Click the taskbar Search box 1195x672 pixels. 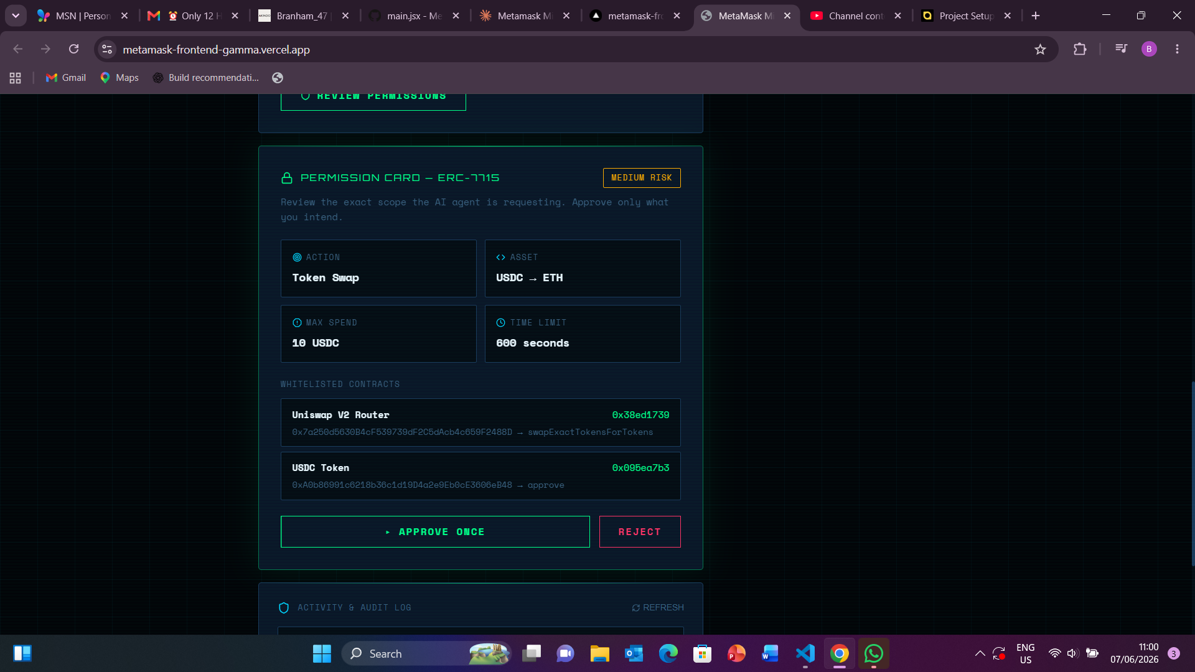(x=426, y=653)
